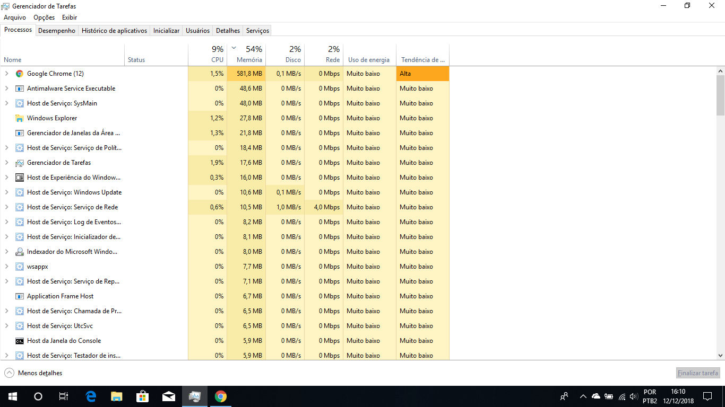Expand the Host de Serviço: Windows Update row
The image size is (725, 407).
[6, 192]
